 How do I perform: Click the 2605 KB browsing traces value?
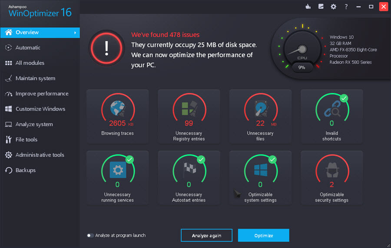pos(121,123)
